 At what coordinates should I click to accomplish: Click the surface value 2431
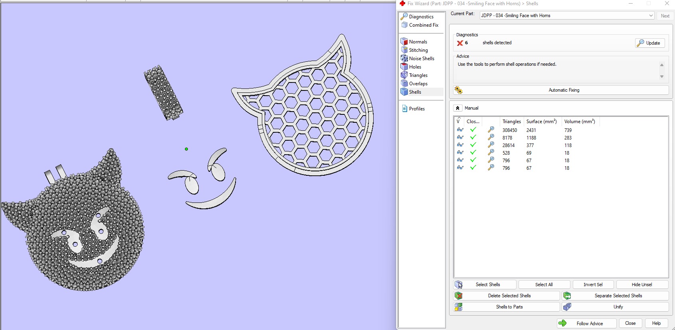click(x=531, y=130)
